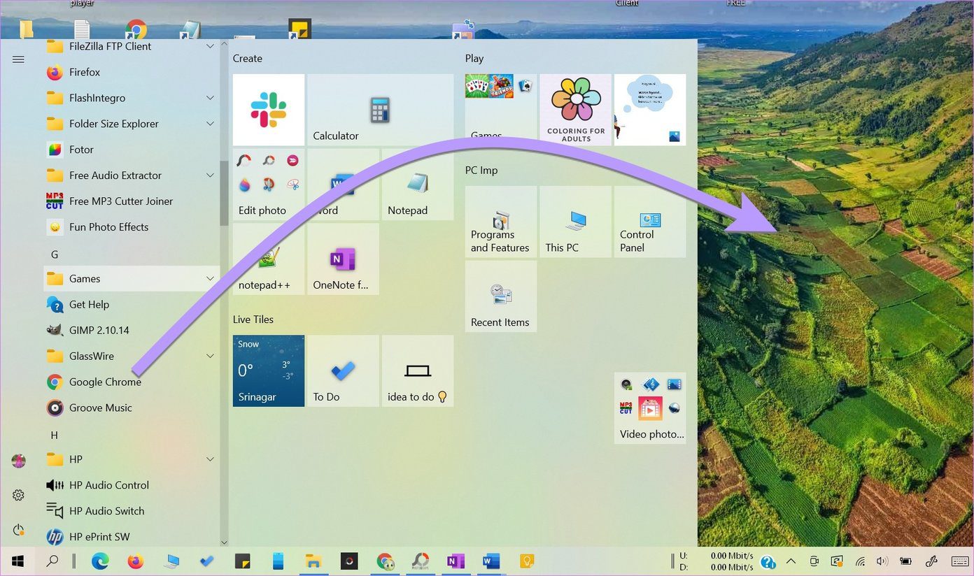
Task: Open the Recent Items tile
Action: pos(501,296)
